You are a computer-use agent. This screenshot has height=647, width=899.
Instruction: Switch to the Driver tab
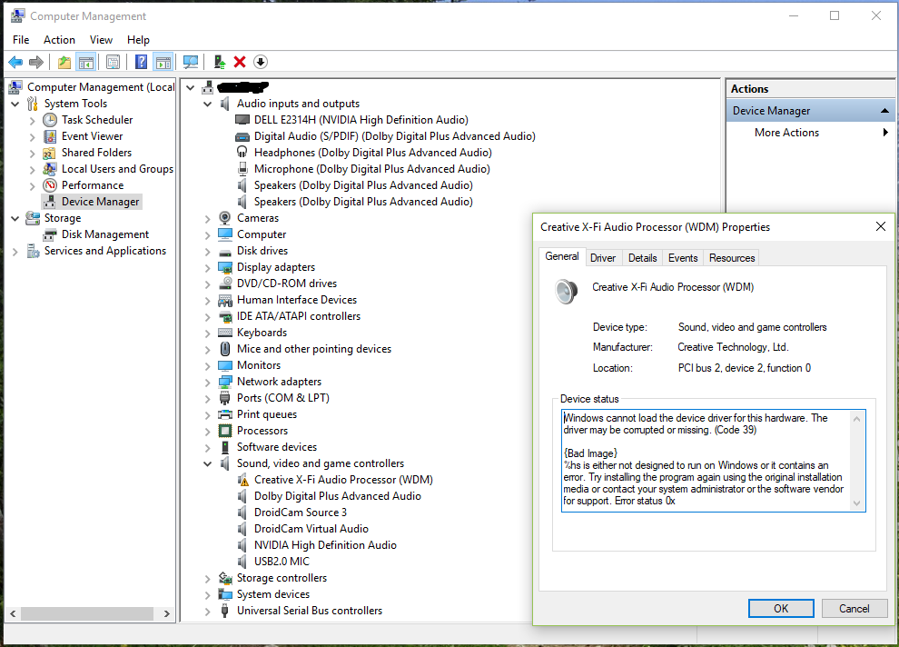click(x=603, y=258)
